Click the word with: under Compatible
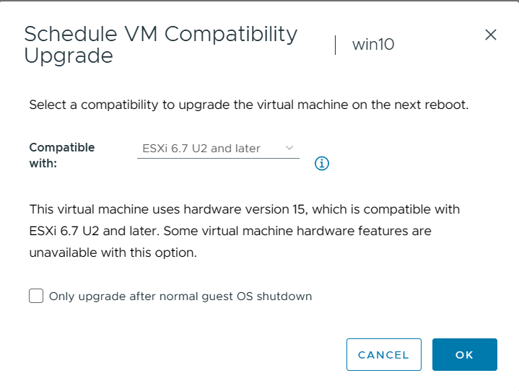This screenshot has height=391, width=519. tap(43, 164)
